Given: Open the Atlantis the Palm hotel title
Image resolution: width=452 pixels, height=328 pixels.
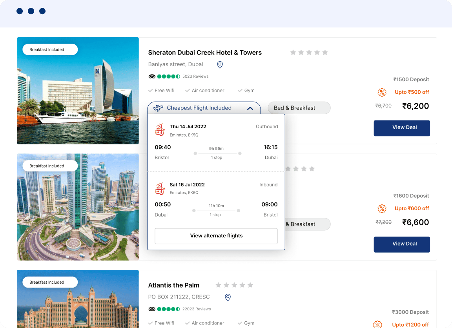Looking at the screenshot, I should 173,285.
